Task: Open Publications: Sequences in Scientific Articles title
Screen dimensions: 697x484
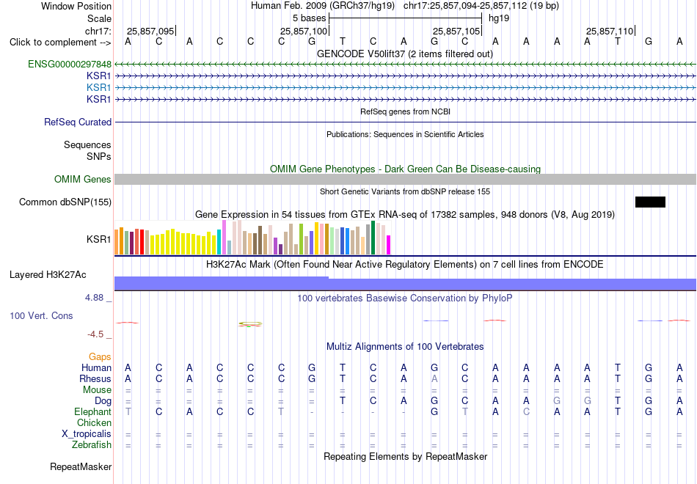Action: pos(405,134)
